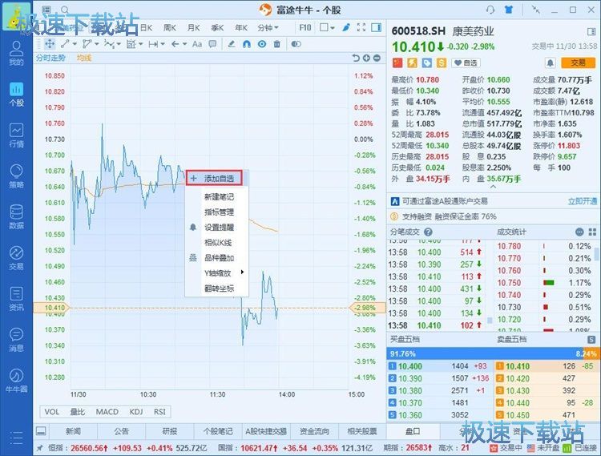This screenshot has height=456, width=601.
Task: Expand the wave pattern tool dropdown
Action: click(119, 44)
